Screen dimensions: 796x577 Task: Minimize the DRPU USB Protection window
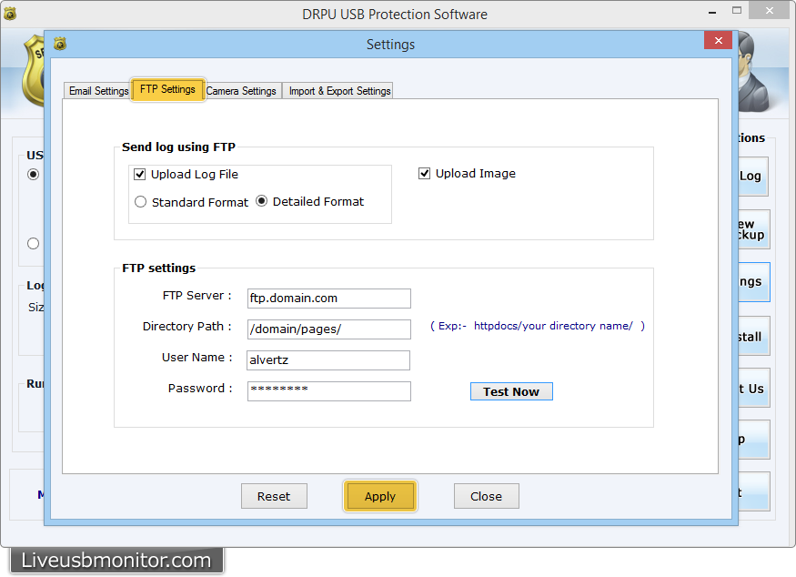tap(712, 11)
